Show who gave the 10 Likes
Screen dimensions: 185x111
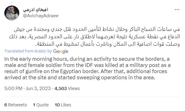click(63, 105)
